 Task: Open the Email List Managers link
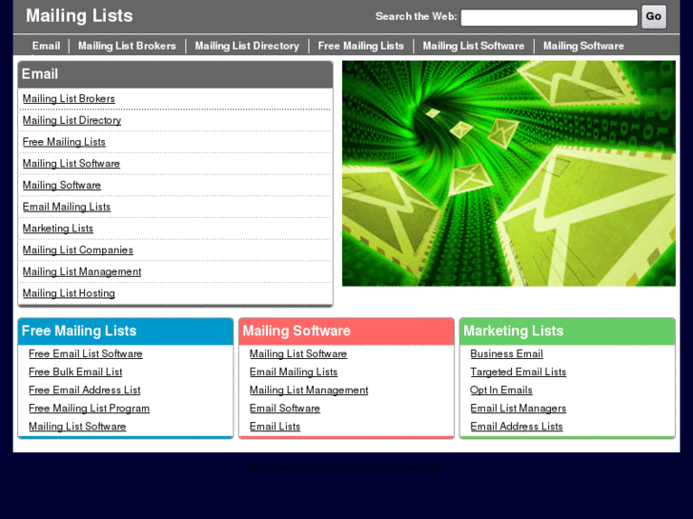[x=518, y=409]
